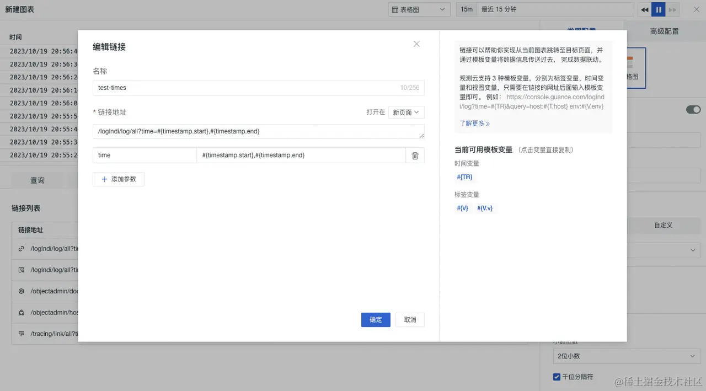706x391 pixels.
Task: Copy the #{V} tag variable
Action: tap(462, 208)
